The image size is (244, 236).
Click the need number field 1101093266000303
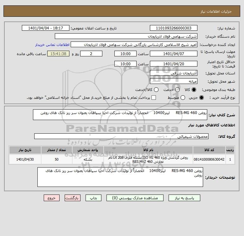click(x=174, y=28)
